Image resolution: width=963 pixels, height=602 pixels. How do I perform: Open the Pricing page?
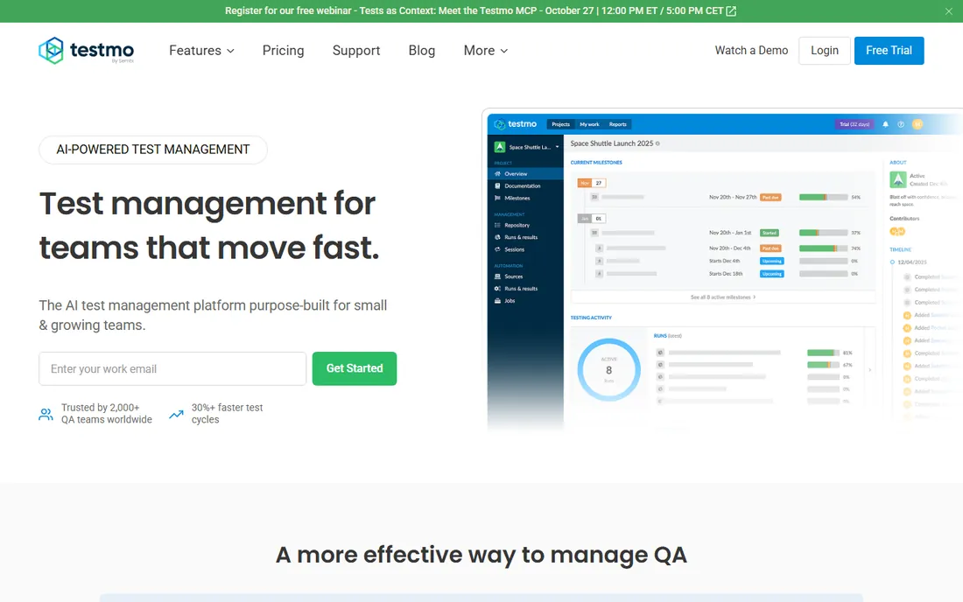coord(283,51)
